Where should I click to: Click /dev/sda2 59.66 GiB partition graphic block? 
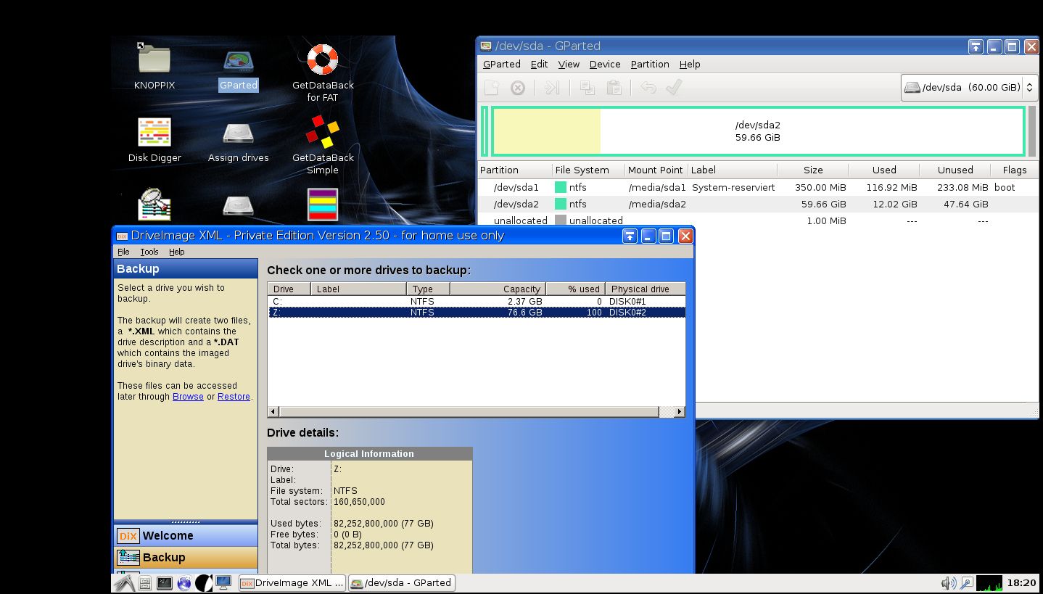(758, 131)
